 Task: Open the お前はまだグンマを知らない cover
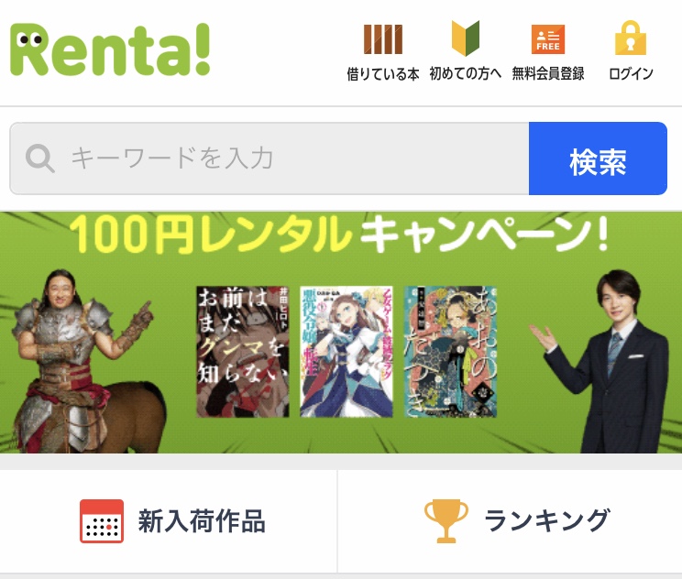coord(243,352)
